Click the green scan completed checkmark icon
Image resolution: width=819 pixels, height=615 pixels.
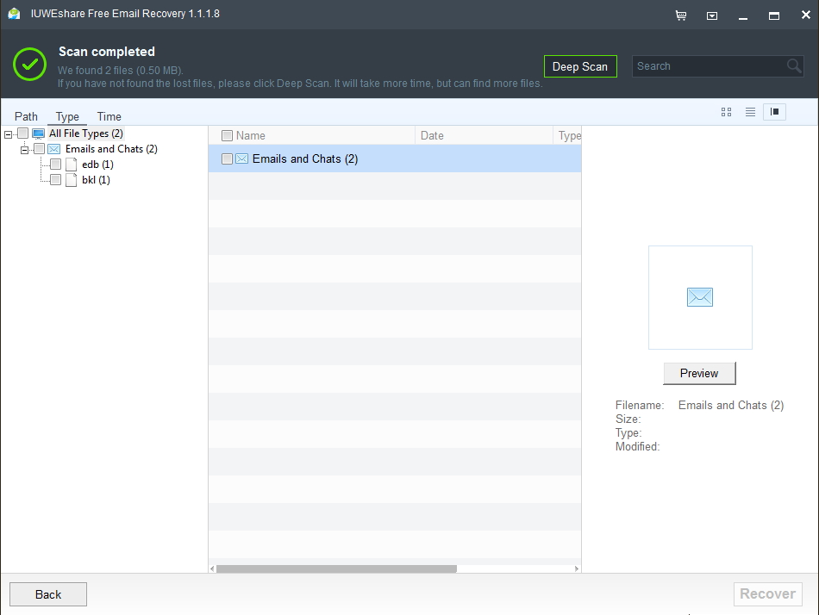30,65
